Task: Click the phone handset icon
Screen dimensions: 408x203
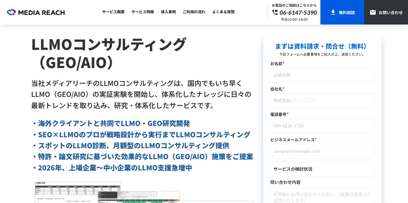Action: [x=275, y=12]
